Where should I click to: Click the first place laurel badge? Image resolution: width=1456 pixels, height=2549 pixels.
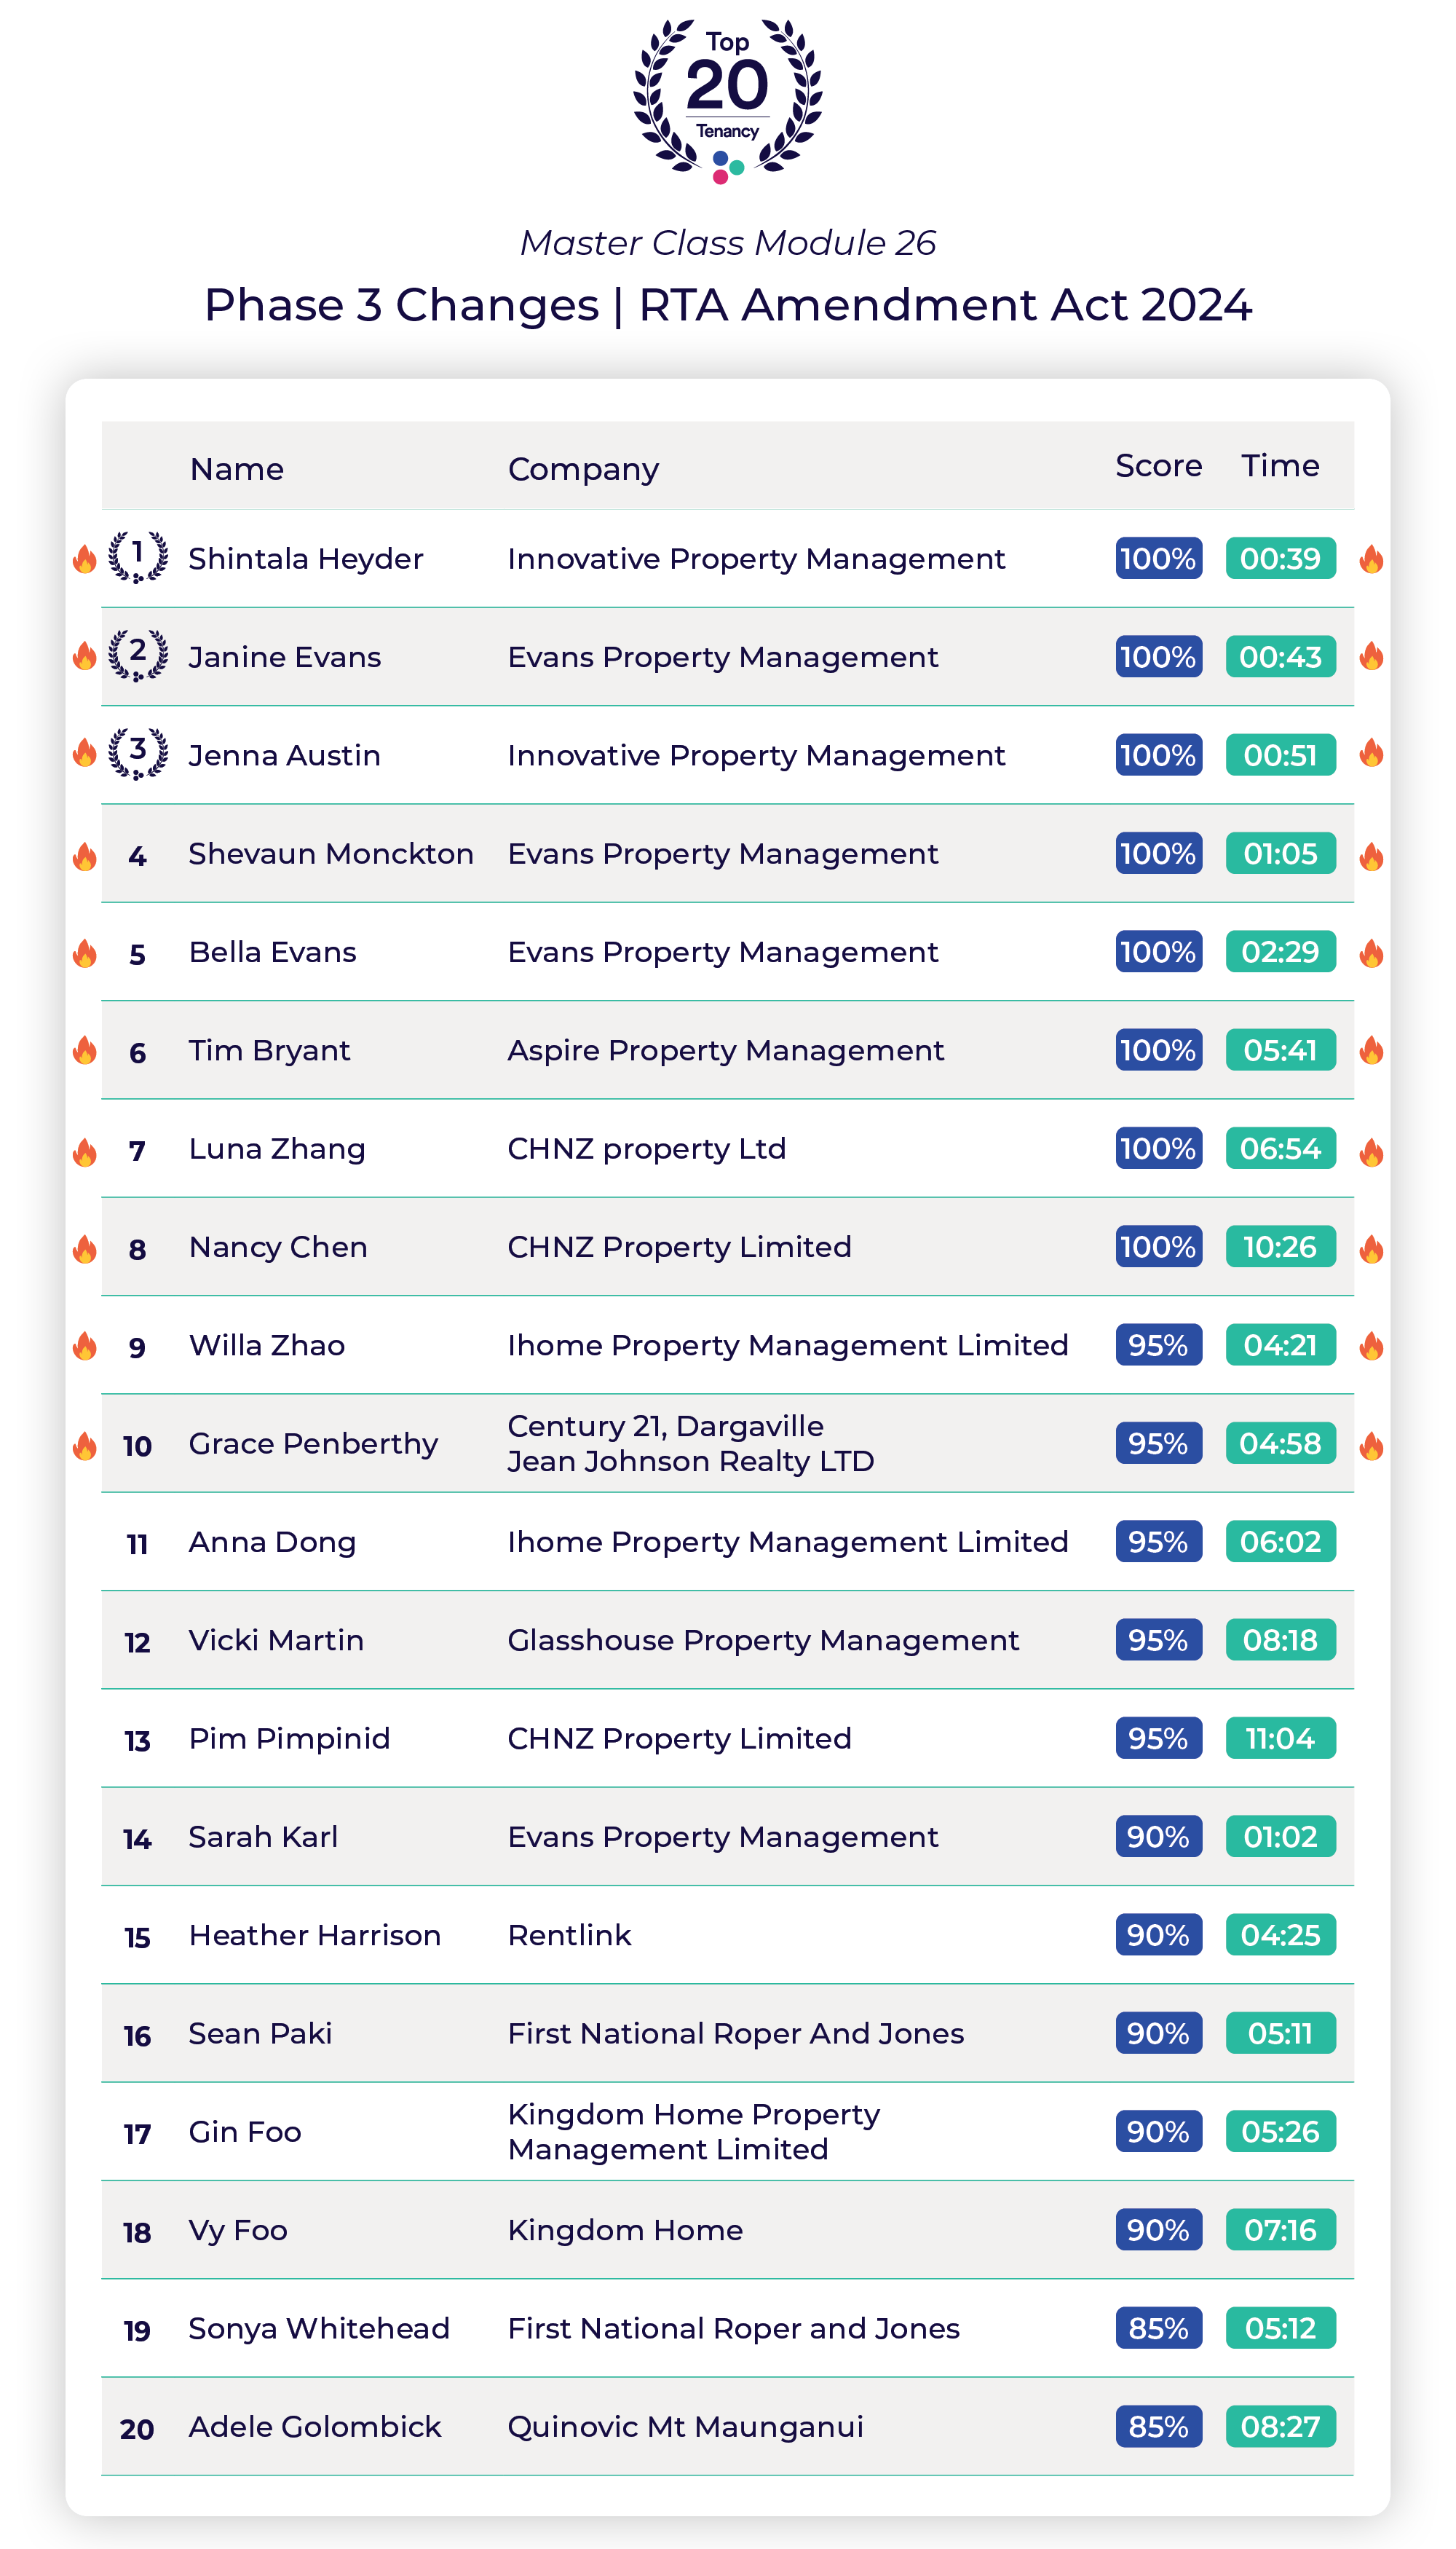(x=138, y=556)
